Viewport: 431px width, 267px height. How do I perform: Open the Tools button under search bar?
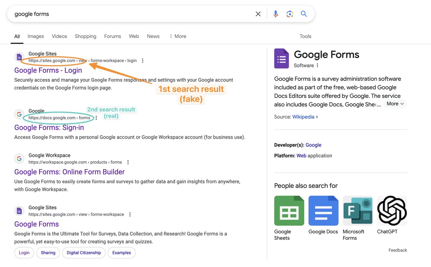[x=305, y=36]
